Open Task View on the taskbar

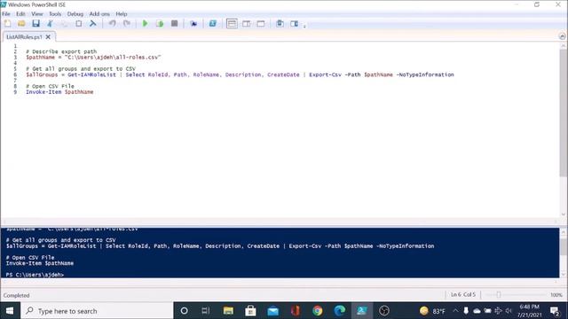point(206,311)
